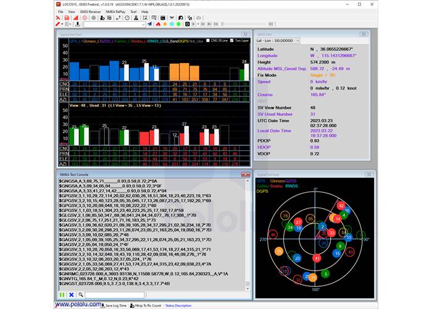This screenshot has height=309, width=432.
Task: Open the NMEA RePlay menu
Action: [x=116, y=12]
